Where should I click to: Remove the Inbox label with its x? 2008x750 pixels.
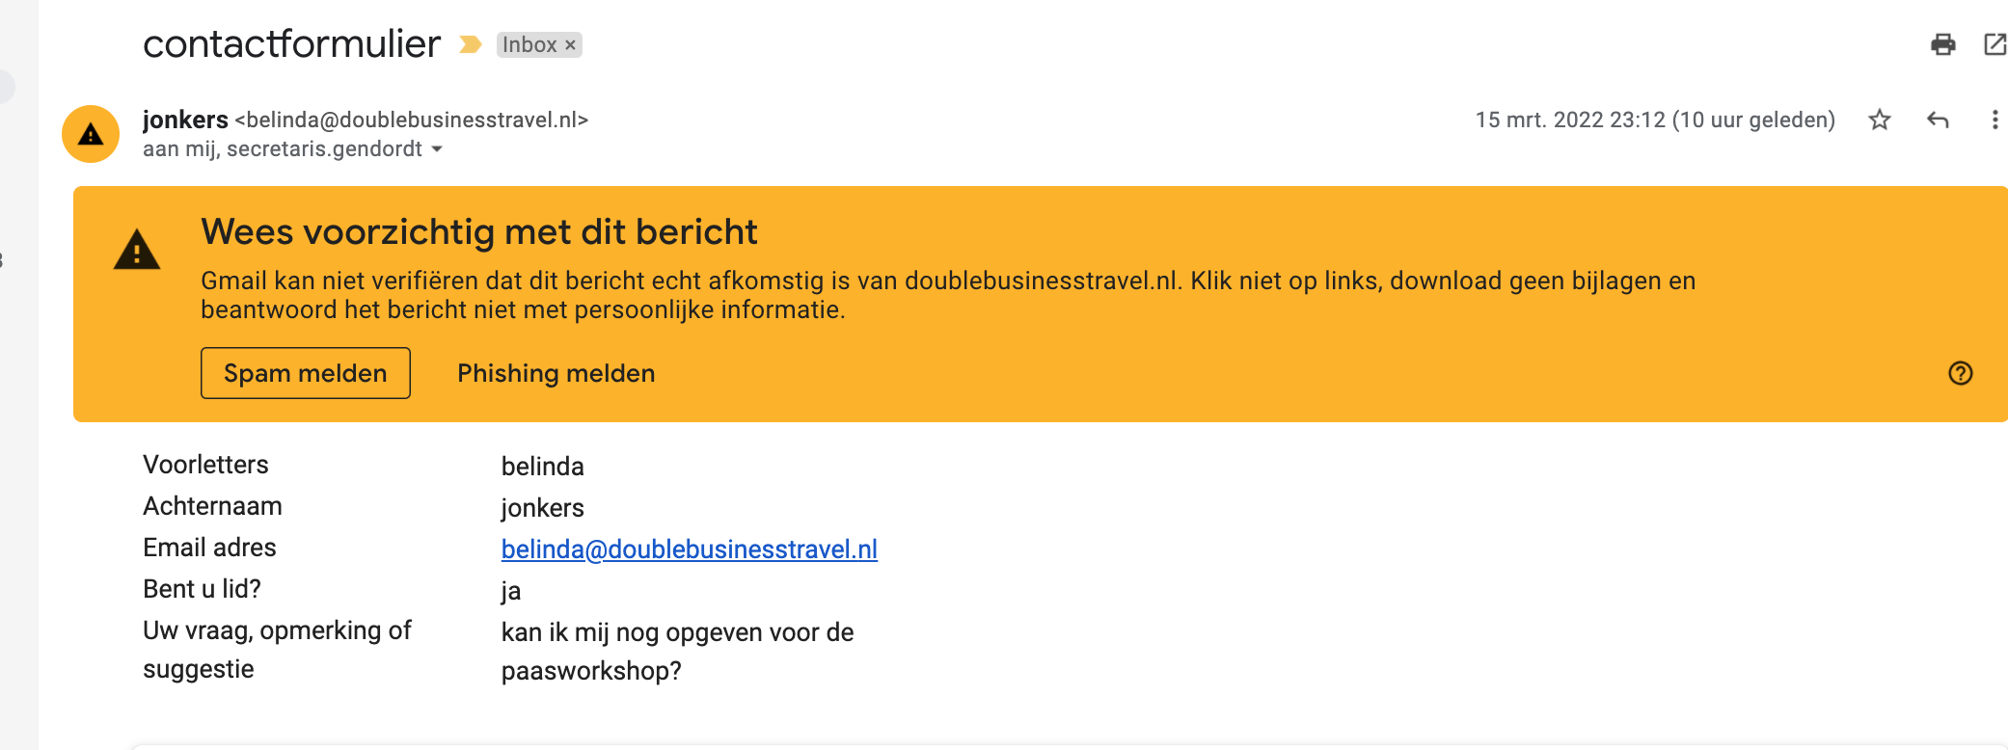pyautogui.click(x=570, y=45)
